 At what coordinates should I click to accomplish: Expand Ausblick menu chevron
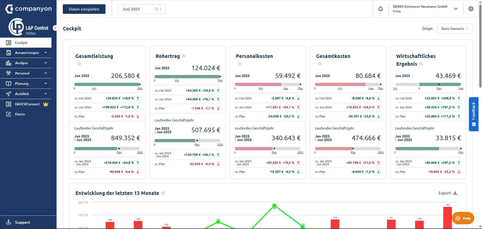[46, 94]
